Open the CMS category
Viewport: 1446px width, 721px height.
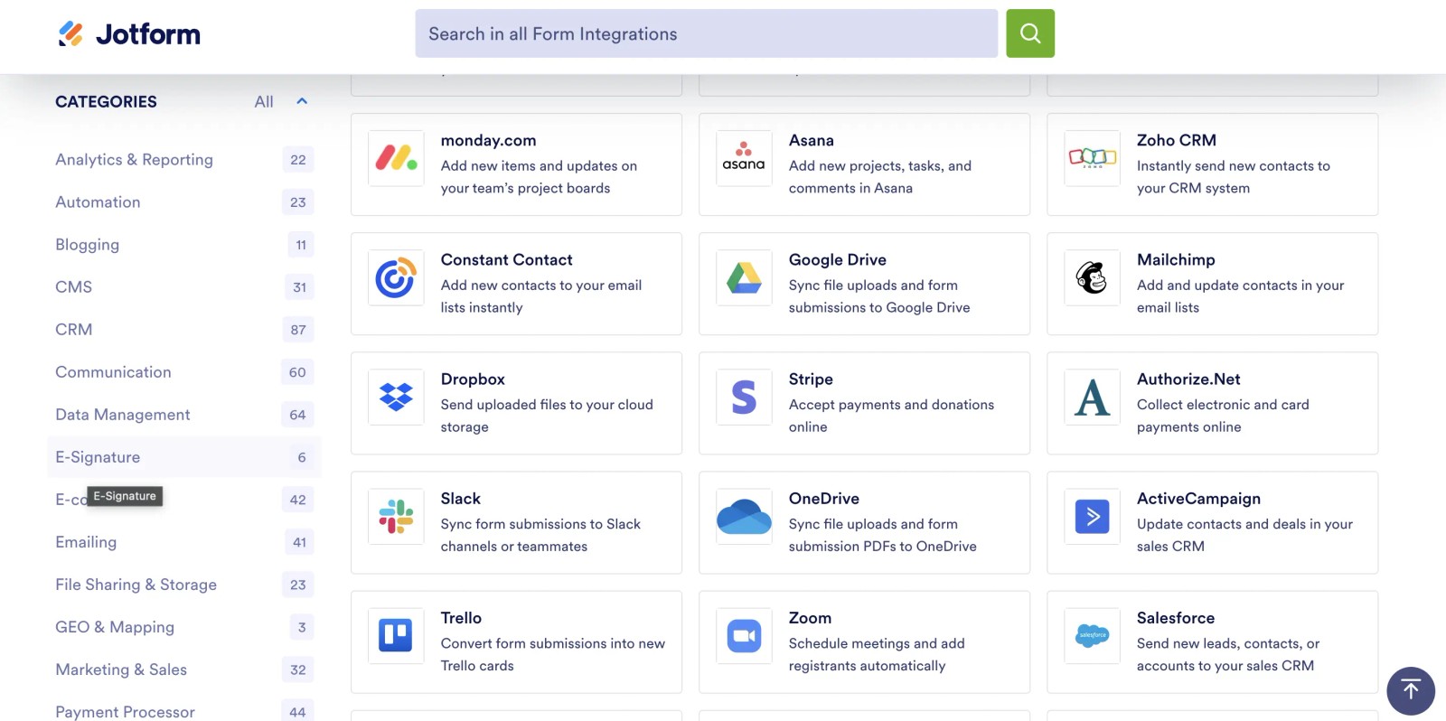pos(184,287)
